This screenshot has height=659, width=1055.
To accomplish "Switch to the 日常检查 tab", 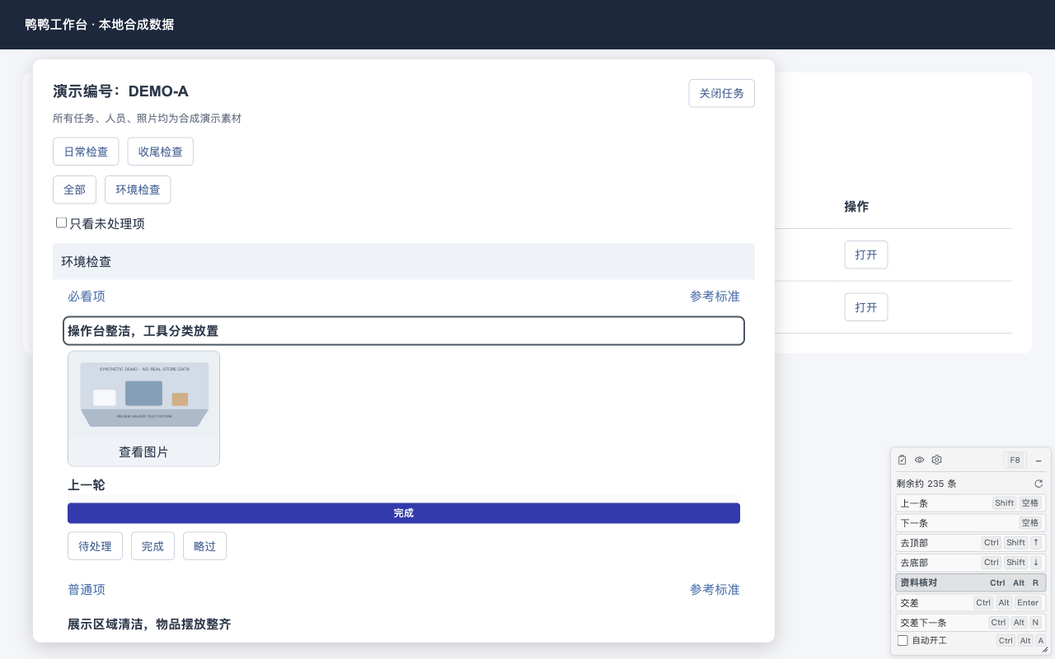I will click(x=86, y=152).
